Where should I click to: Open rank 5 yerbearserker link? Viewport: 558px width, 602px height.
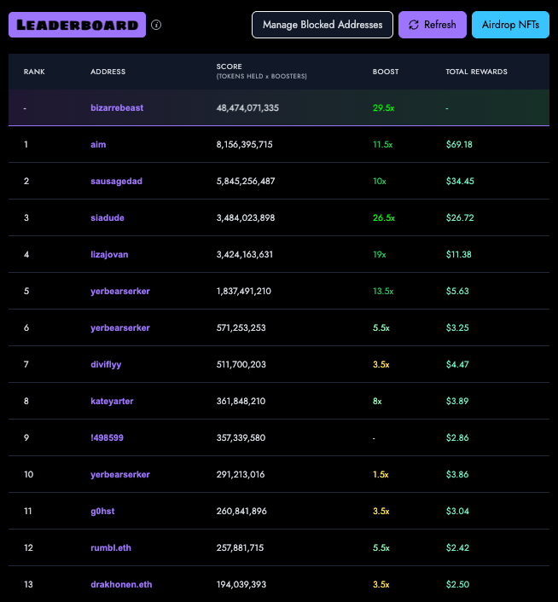pyautogui.click(x=120, y=292)
